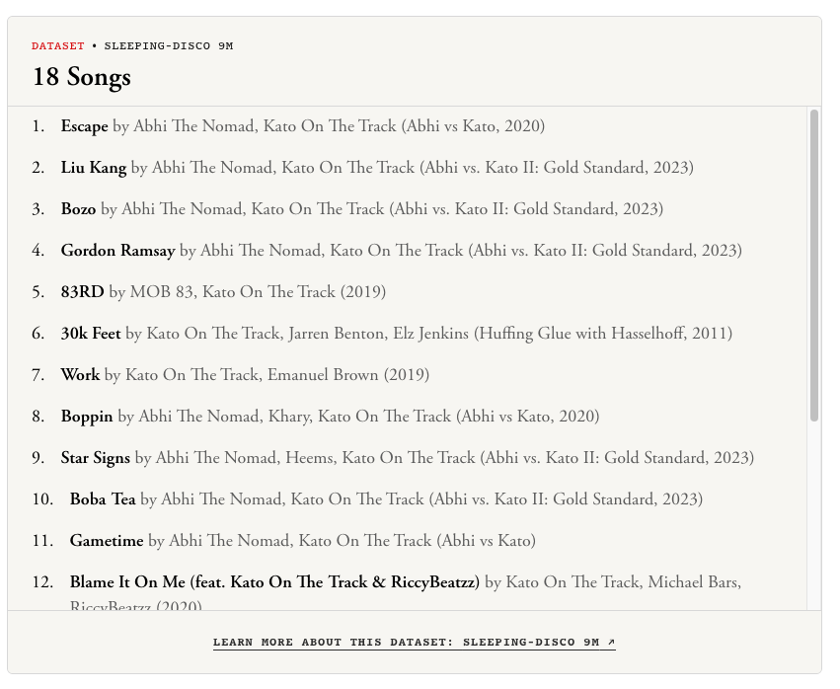Open the Sleeping-Disco 9M dataset link
This screenshot has width=840, height=689.
pyautogui.click(x=415, y=642)
